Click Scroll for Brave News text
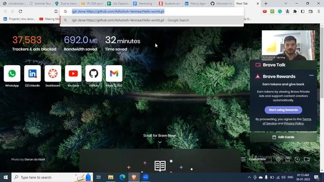The width and height of the screenshot is (324, 182). point(160,135)
